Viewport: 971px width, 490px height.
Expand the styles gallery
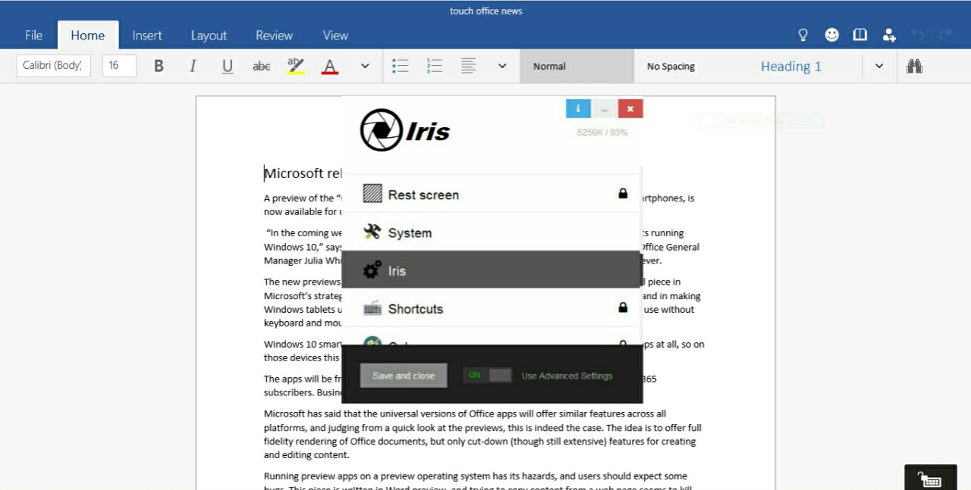(x=879, y=66)
